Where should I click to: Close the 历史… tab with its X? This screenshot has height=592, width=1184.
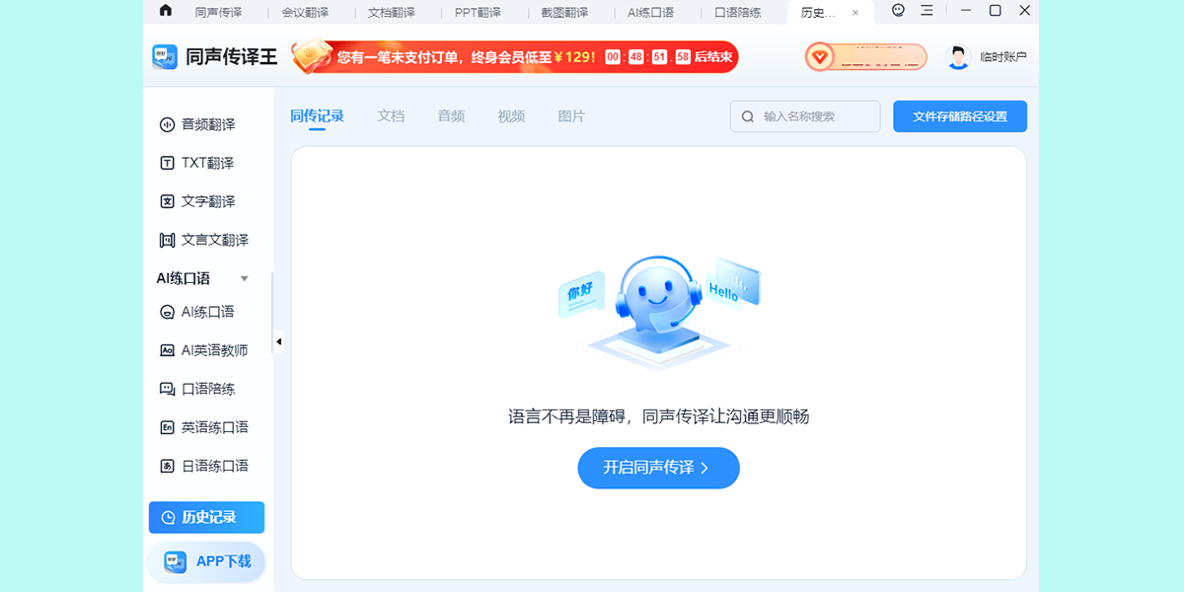[855, 13]
